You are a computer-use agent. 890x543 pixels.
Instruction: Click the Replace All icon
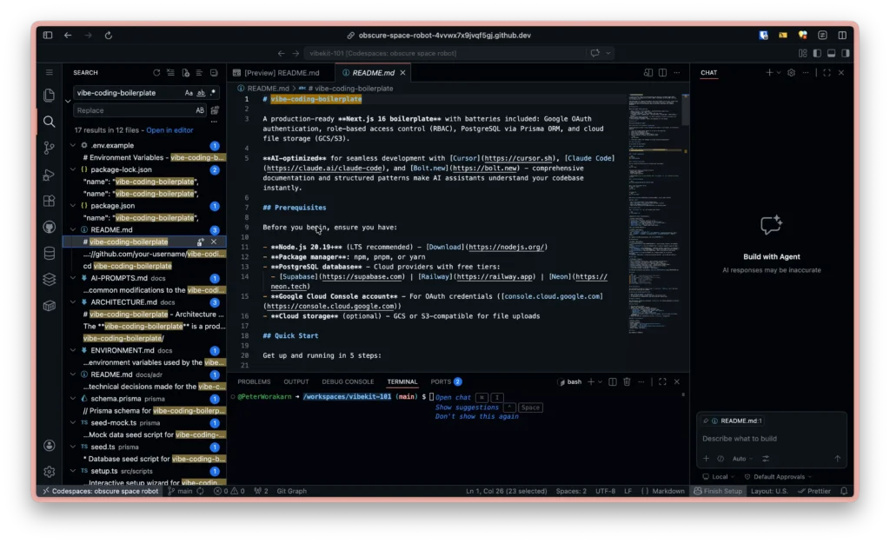point(215,110)
